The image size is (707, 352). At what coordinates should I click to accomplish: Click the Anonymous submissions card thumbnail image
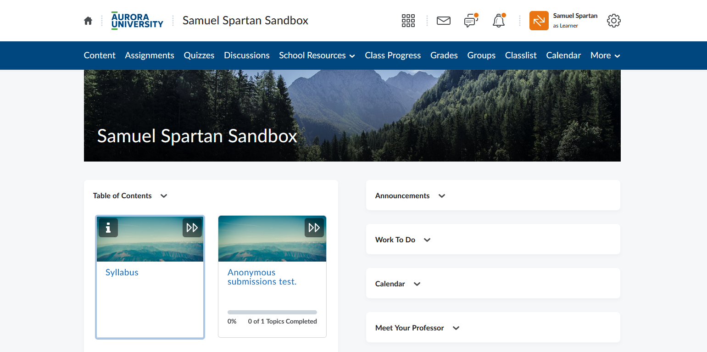pyautogui.click(x=272, y=239)
